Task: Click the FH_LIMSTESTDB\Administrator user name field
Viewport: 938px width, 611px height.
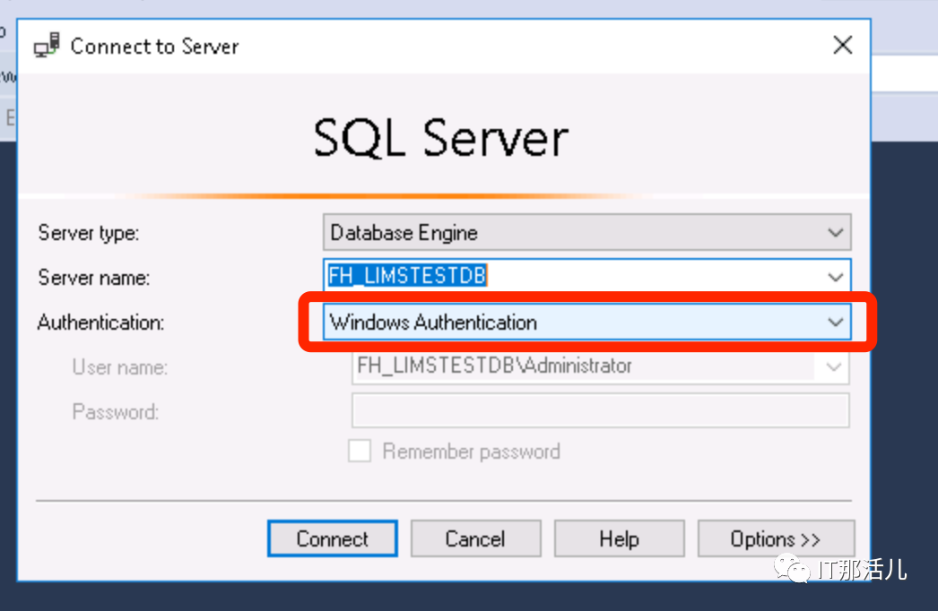Action: pyautogui.click(x=493, y=366)
